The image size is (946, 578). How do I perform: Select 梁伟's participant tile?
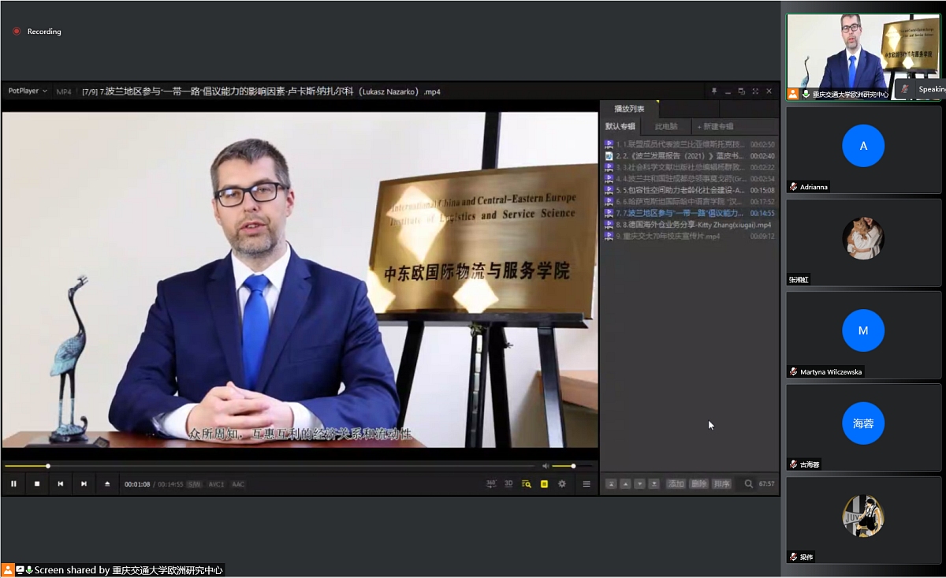coord(863,520)
